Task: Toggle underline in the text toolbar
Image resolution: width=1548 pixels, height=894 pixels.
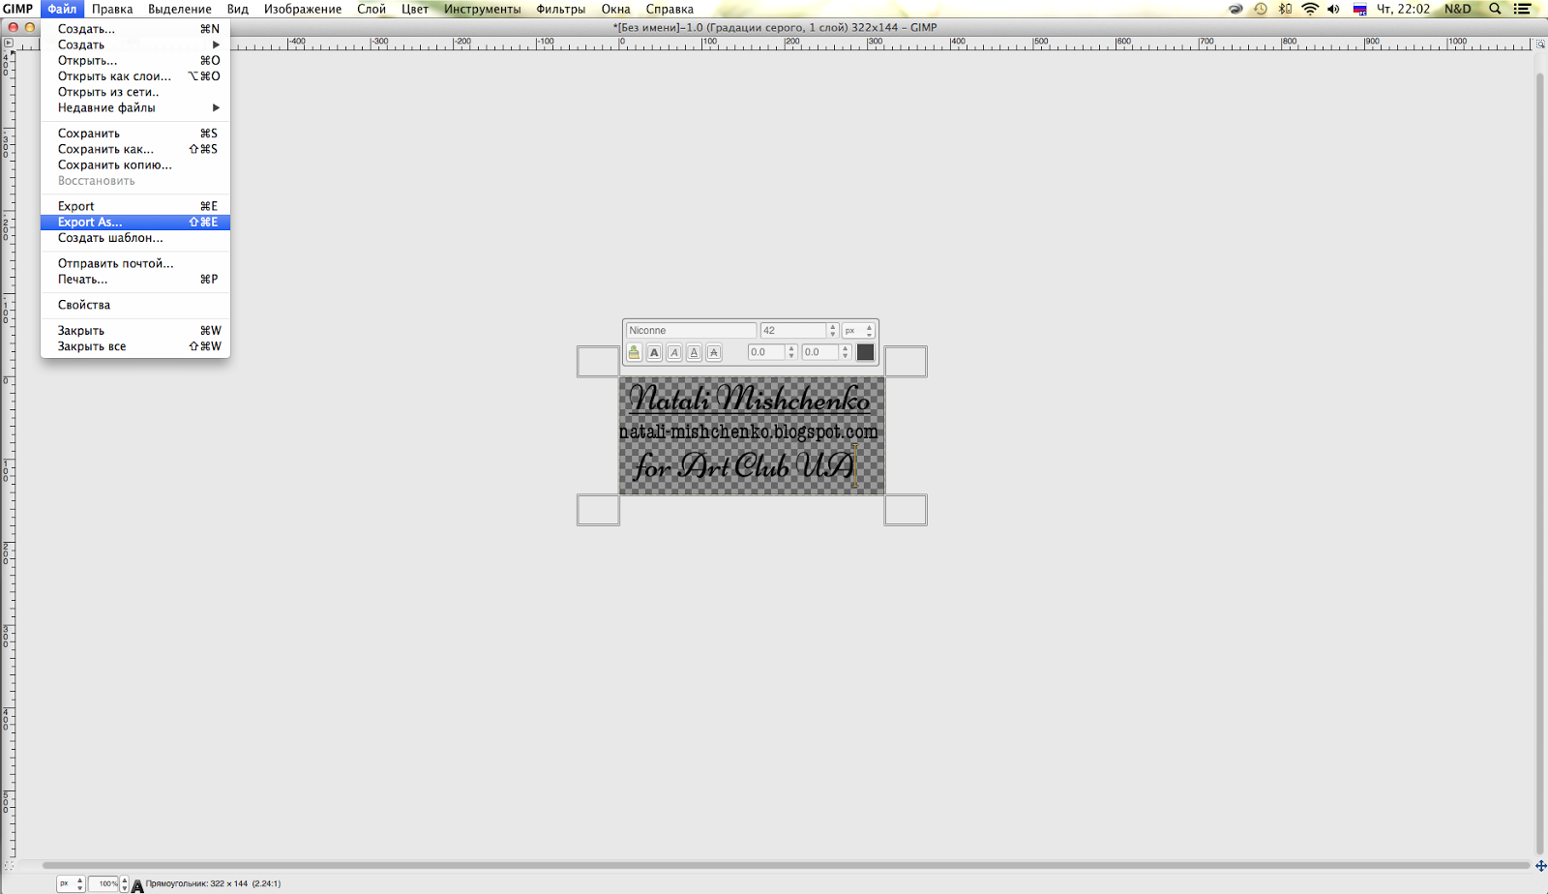Action: (x=694, y=353)
